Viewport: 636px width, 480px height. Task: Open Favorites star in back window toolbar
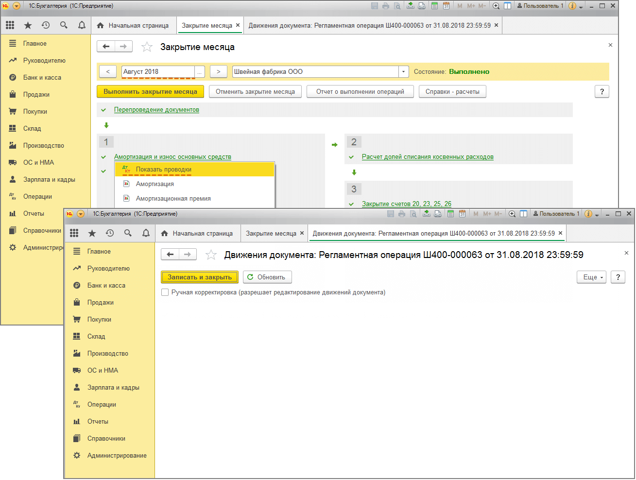click(28, 25)
